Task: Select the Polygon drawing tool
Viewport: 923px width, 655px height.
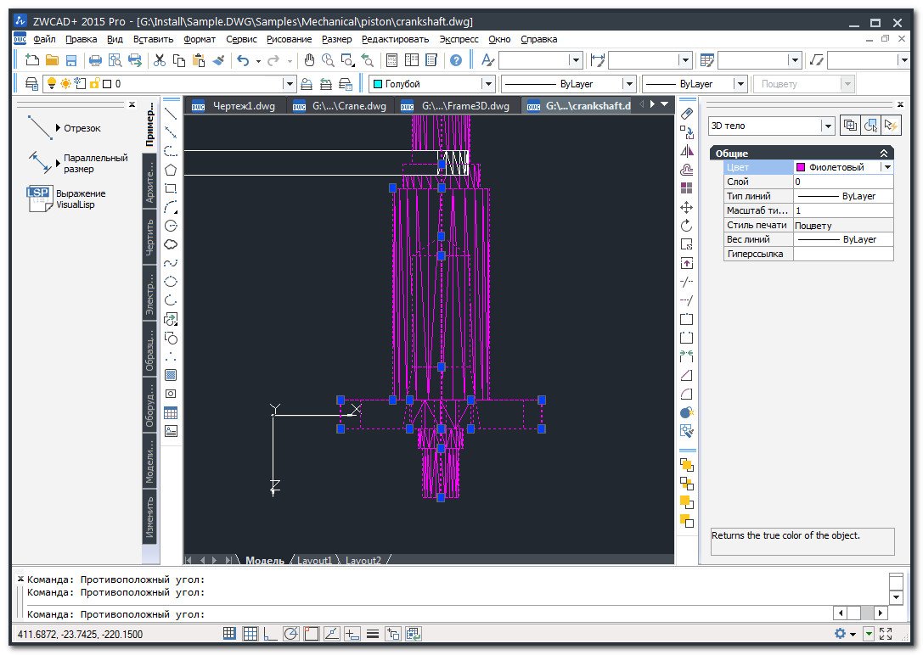Action: (171, 170)
